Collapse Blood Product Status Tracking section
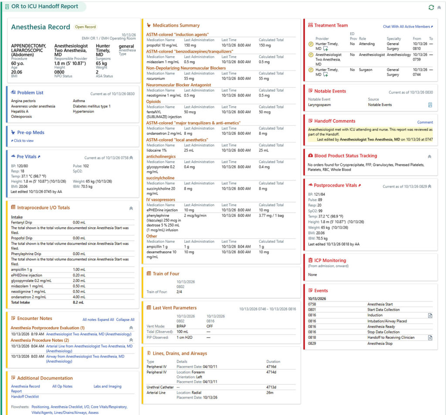 pyautogui.click(x=429, y=157)
